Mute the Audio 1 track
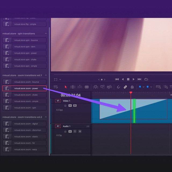 (80, 131)
